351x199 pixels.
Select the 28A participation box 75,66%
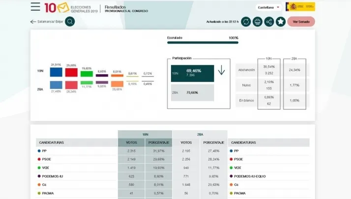(x=193, y=92)
